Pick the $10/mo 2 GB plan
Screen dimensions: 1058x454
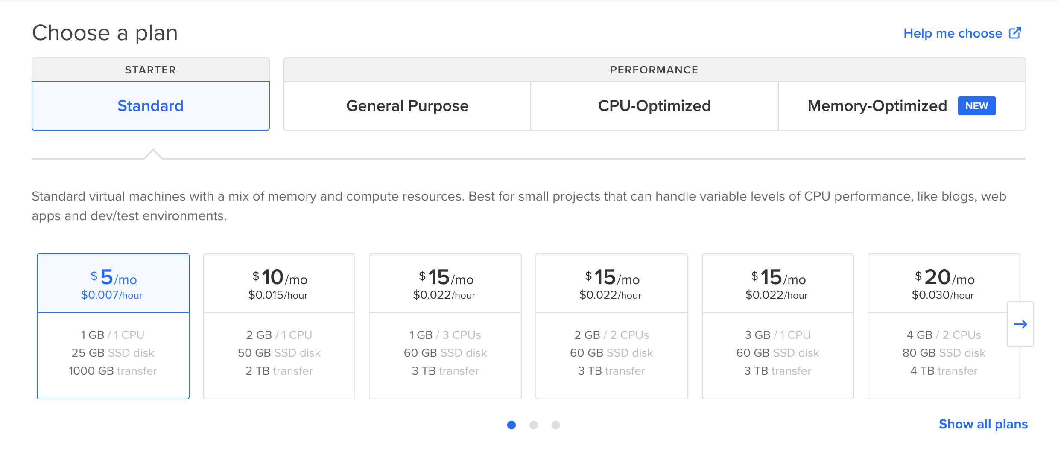coord(279,326)
